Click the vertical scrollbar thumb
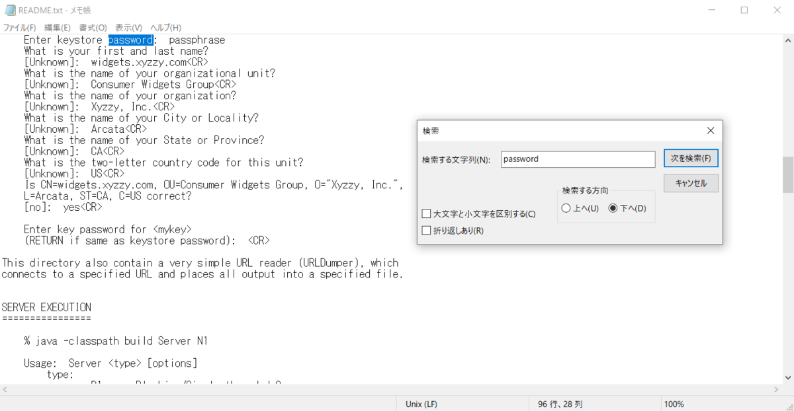The image size is (794, 411). (788, 174)
